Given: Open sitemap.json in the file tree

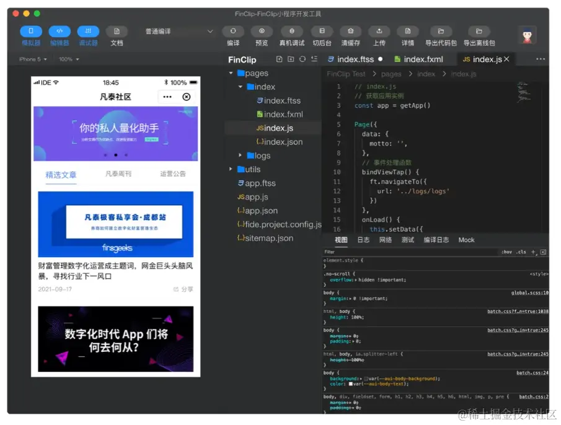Looking at the screenshot, I should click(265, 239).
